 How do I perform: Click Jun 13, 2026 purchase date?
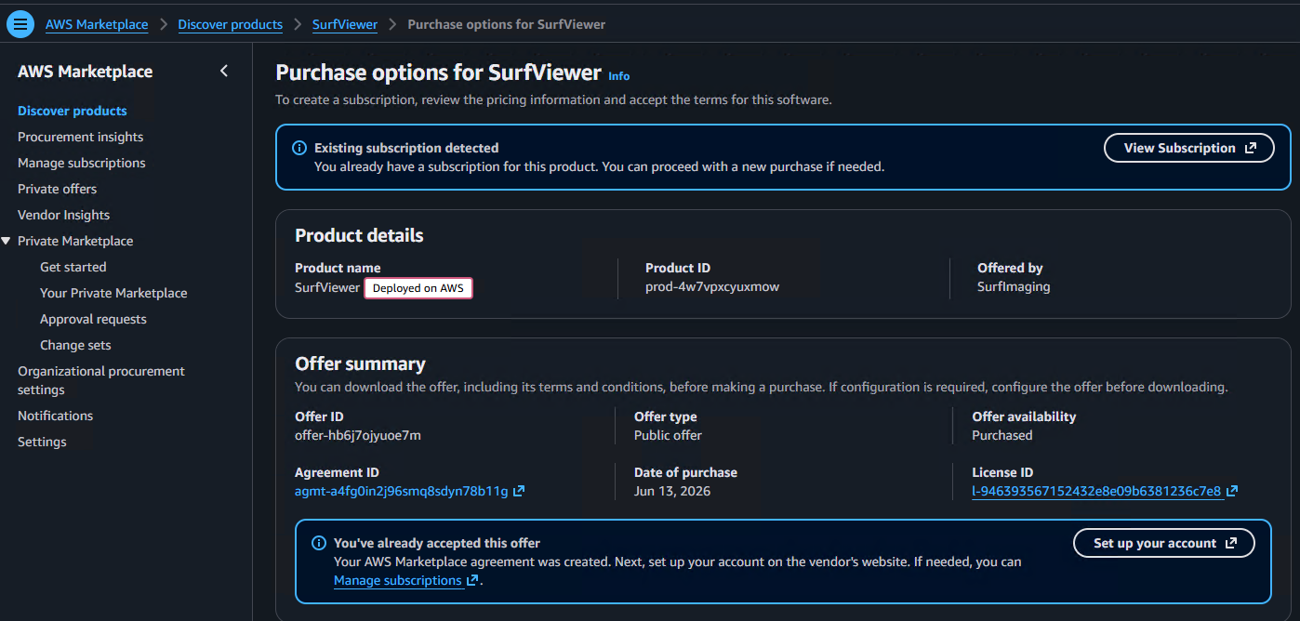(672, 491)
